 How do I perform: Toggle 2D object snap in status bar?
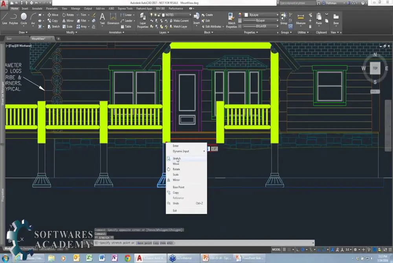point(324,250)
